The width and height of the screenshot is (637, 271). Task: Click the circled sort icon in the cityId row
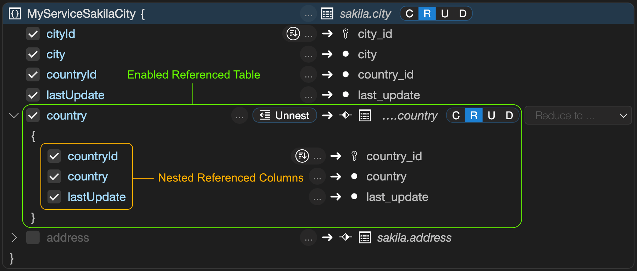click(x=293, y=34)
